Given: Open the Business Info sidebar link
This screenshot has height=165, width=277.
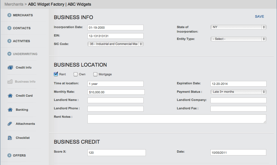Looking at the screenshot, I should 25,82.
